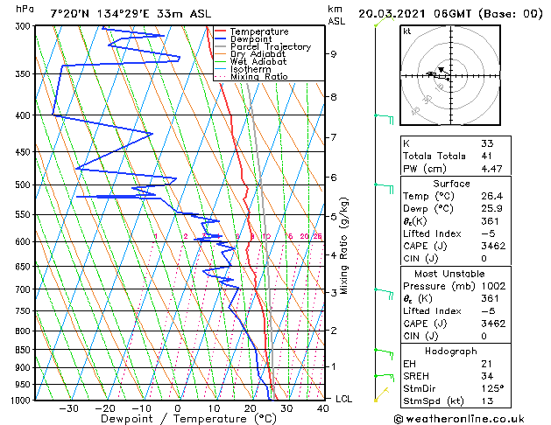The image size is (551, 425).
Task: Click the wind barb at 700 hPa
Action: 384,294
